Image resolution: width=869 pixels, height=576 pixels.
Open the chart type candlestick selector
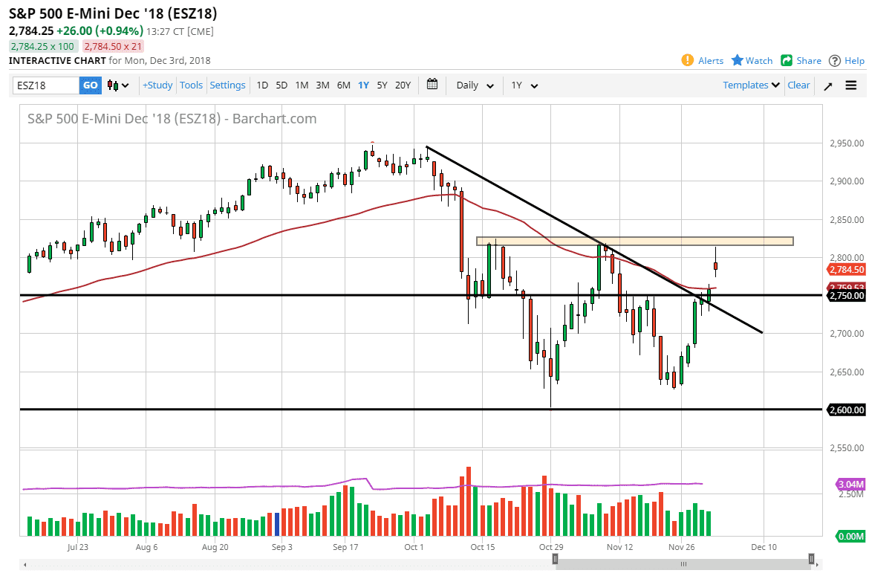(x=118, y=85)
